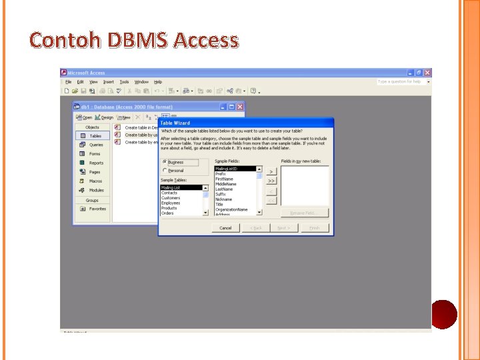Click Sample Tables scrollbar up arrow
Image resolution: width=480 pixels, height=360 pixels.
pos(205,188)
